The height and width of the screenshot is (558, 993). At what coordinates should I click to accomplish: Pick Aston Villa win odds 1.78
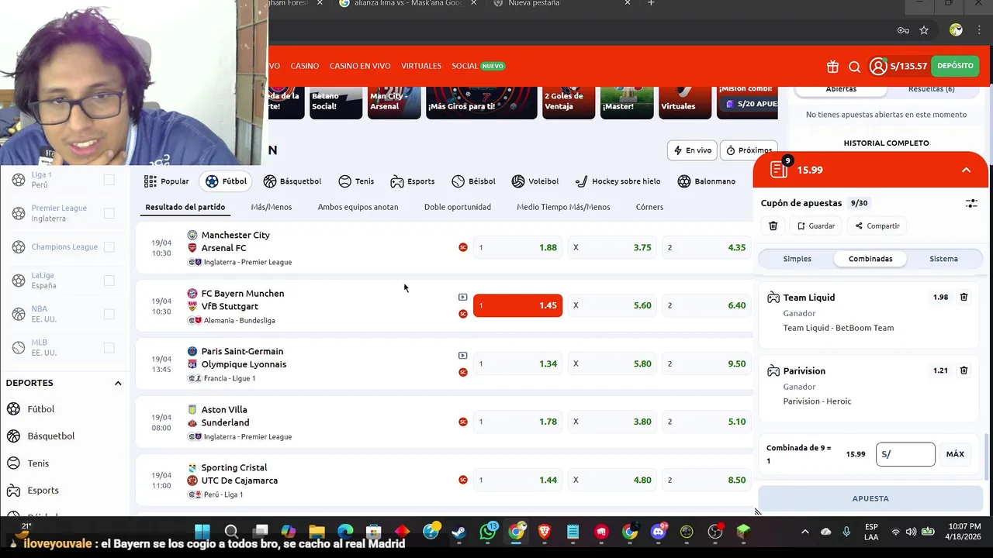pos(517,422)
